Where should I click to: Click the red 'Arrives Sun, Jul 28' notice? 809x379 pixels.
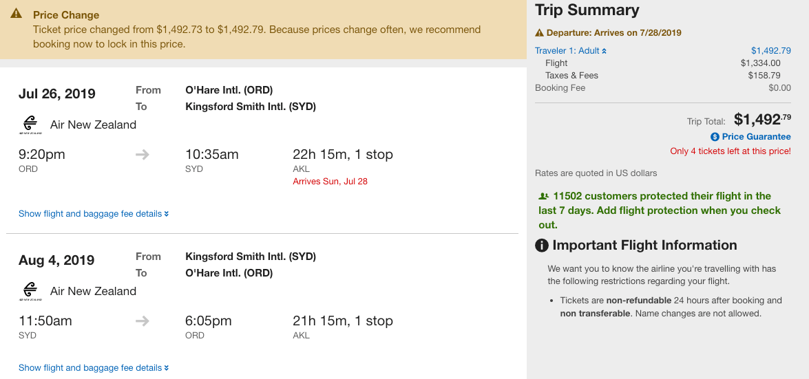coord(330,182)
